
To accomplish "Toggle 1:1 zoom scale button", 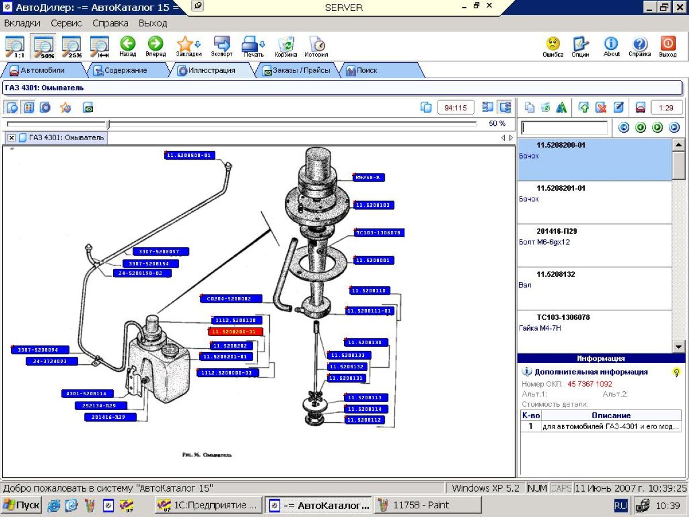I will pyautogui.click(x=16, y=47).
